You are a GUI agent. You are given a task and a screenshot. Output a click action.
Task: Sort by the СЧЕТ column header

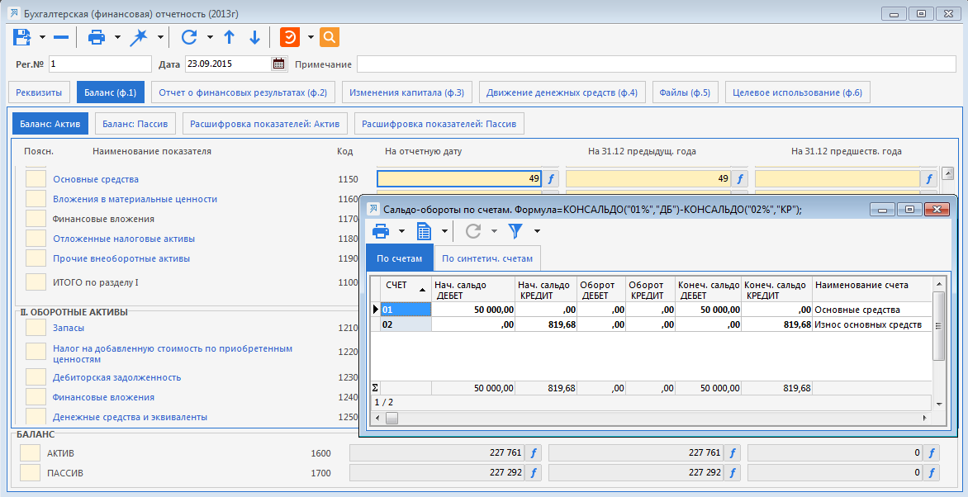click(x=406, y=289)
